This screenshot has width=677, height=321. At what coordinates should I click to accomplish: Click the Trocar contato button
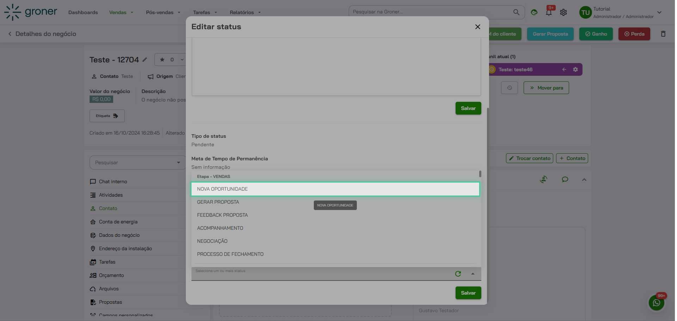529,158
